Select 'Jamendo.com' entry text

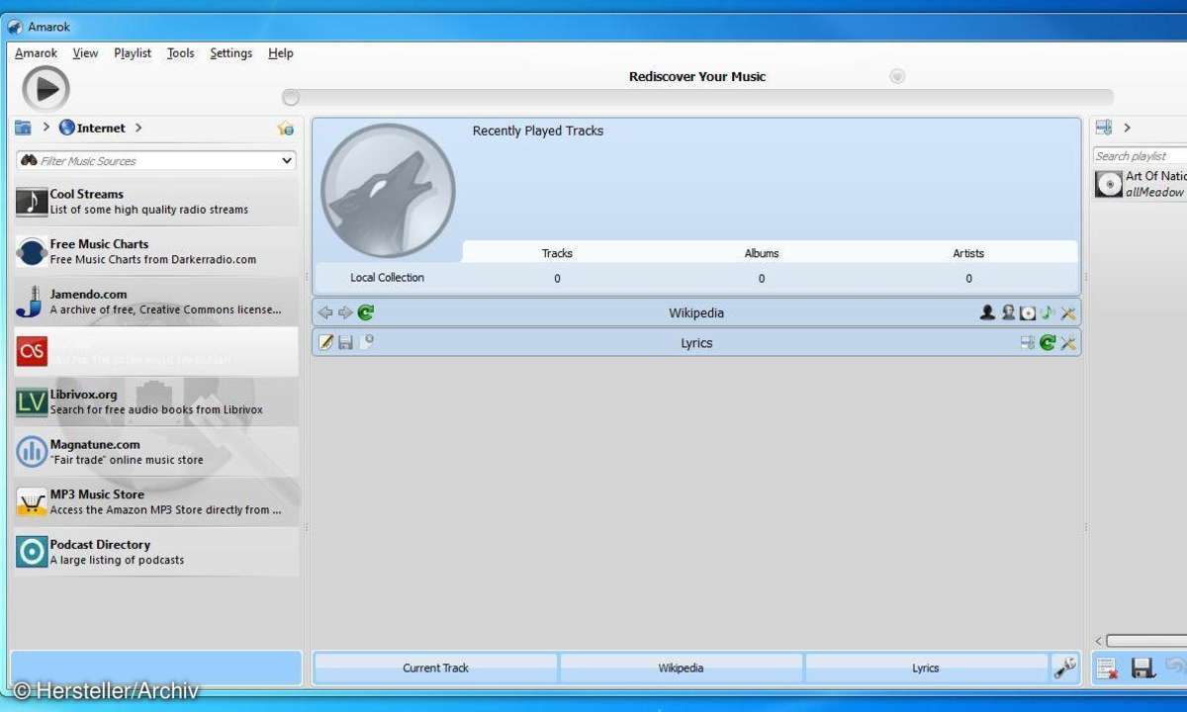90,294
